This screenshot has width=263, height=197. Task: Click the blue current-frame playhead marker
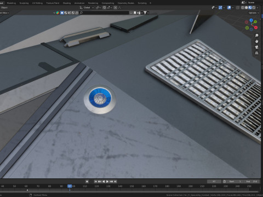coord(70,186)
